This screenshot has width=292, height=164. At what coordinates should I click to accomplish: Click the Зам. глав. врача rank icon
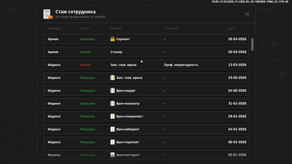(x=113, y=78)
